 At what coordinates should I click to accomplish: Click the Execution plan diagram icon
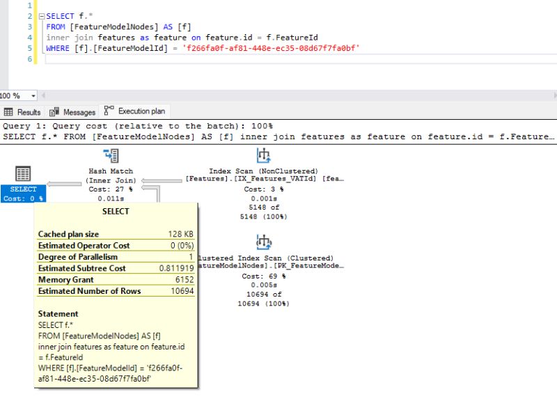pyautogui.click(x=108, y=110)
